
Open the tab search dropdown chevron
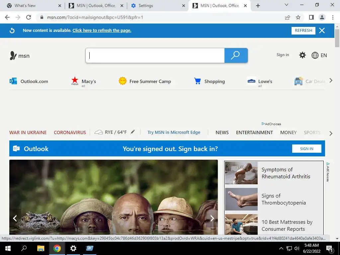pos(287,5)
